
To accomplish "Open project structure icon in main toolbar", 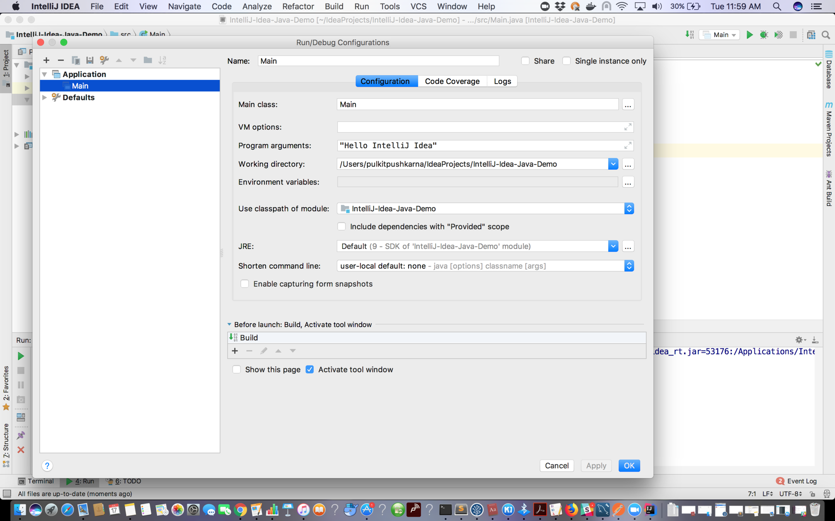I will (811, 35).
